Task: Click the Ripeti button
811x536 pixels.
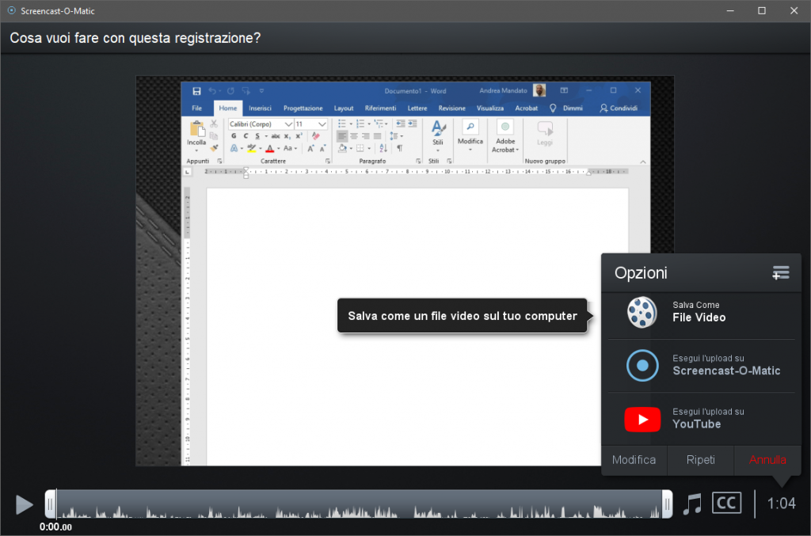Action: (701, 459)
